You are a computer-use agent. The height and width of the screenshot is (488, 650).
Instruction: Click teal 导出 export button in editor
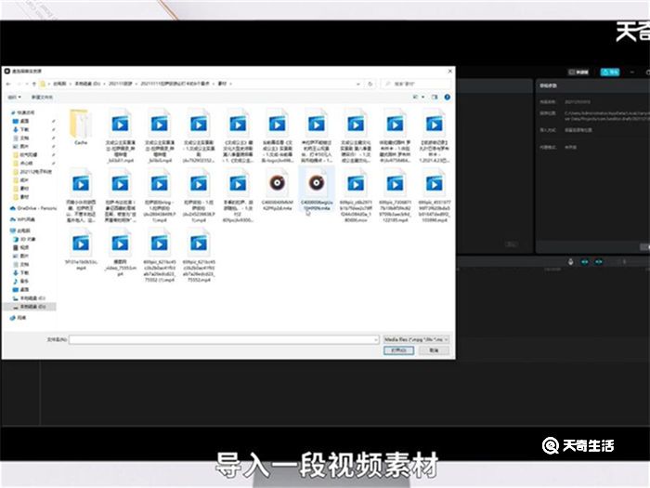tap(610, 73)
